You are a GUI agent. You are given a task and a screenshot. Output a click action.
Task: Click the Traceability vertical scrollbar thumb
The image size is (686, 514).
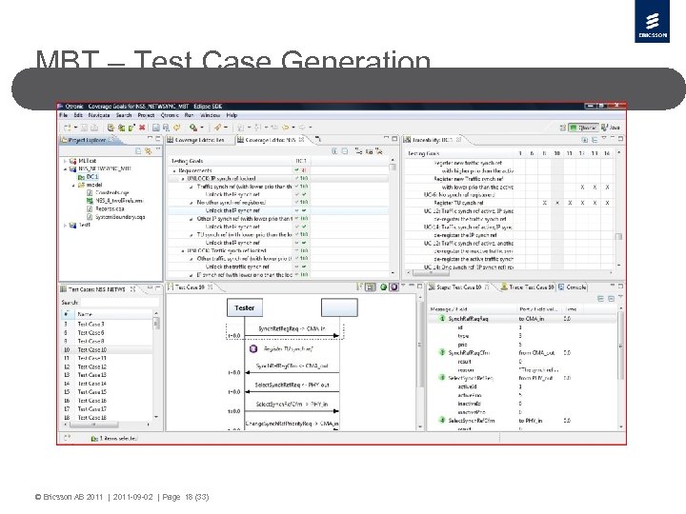(x=618, y=237)
